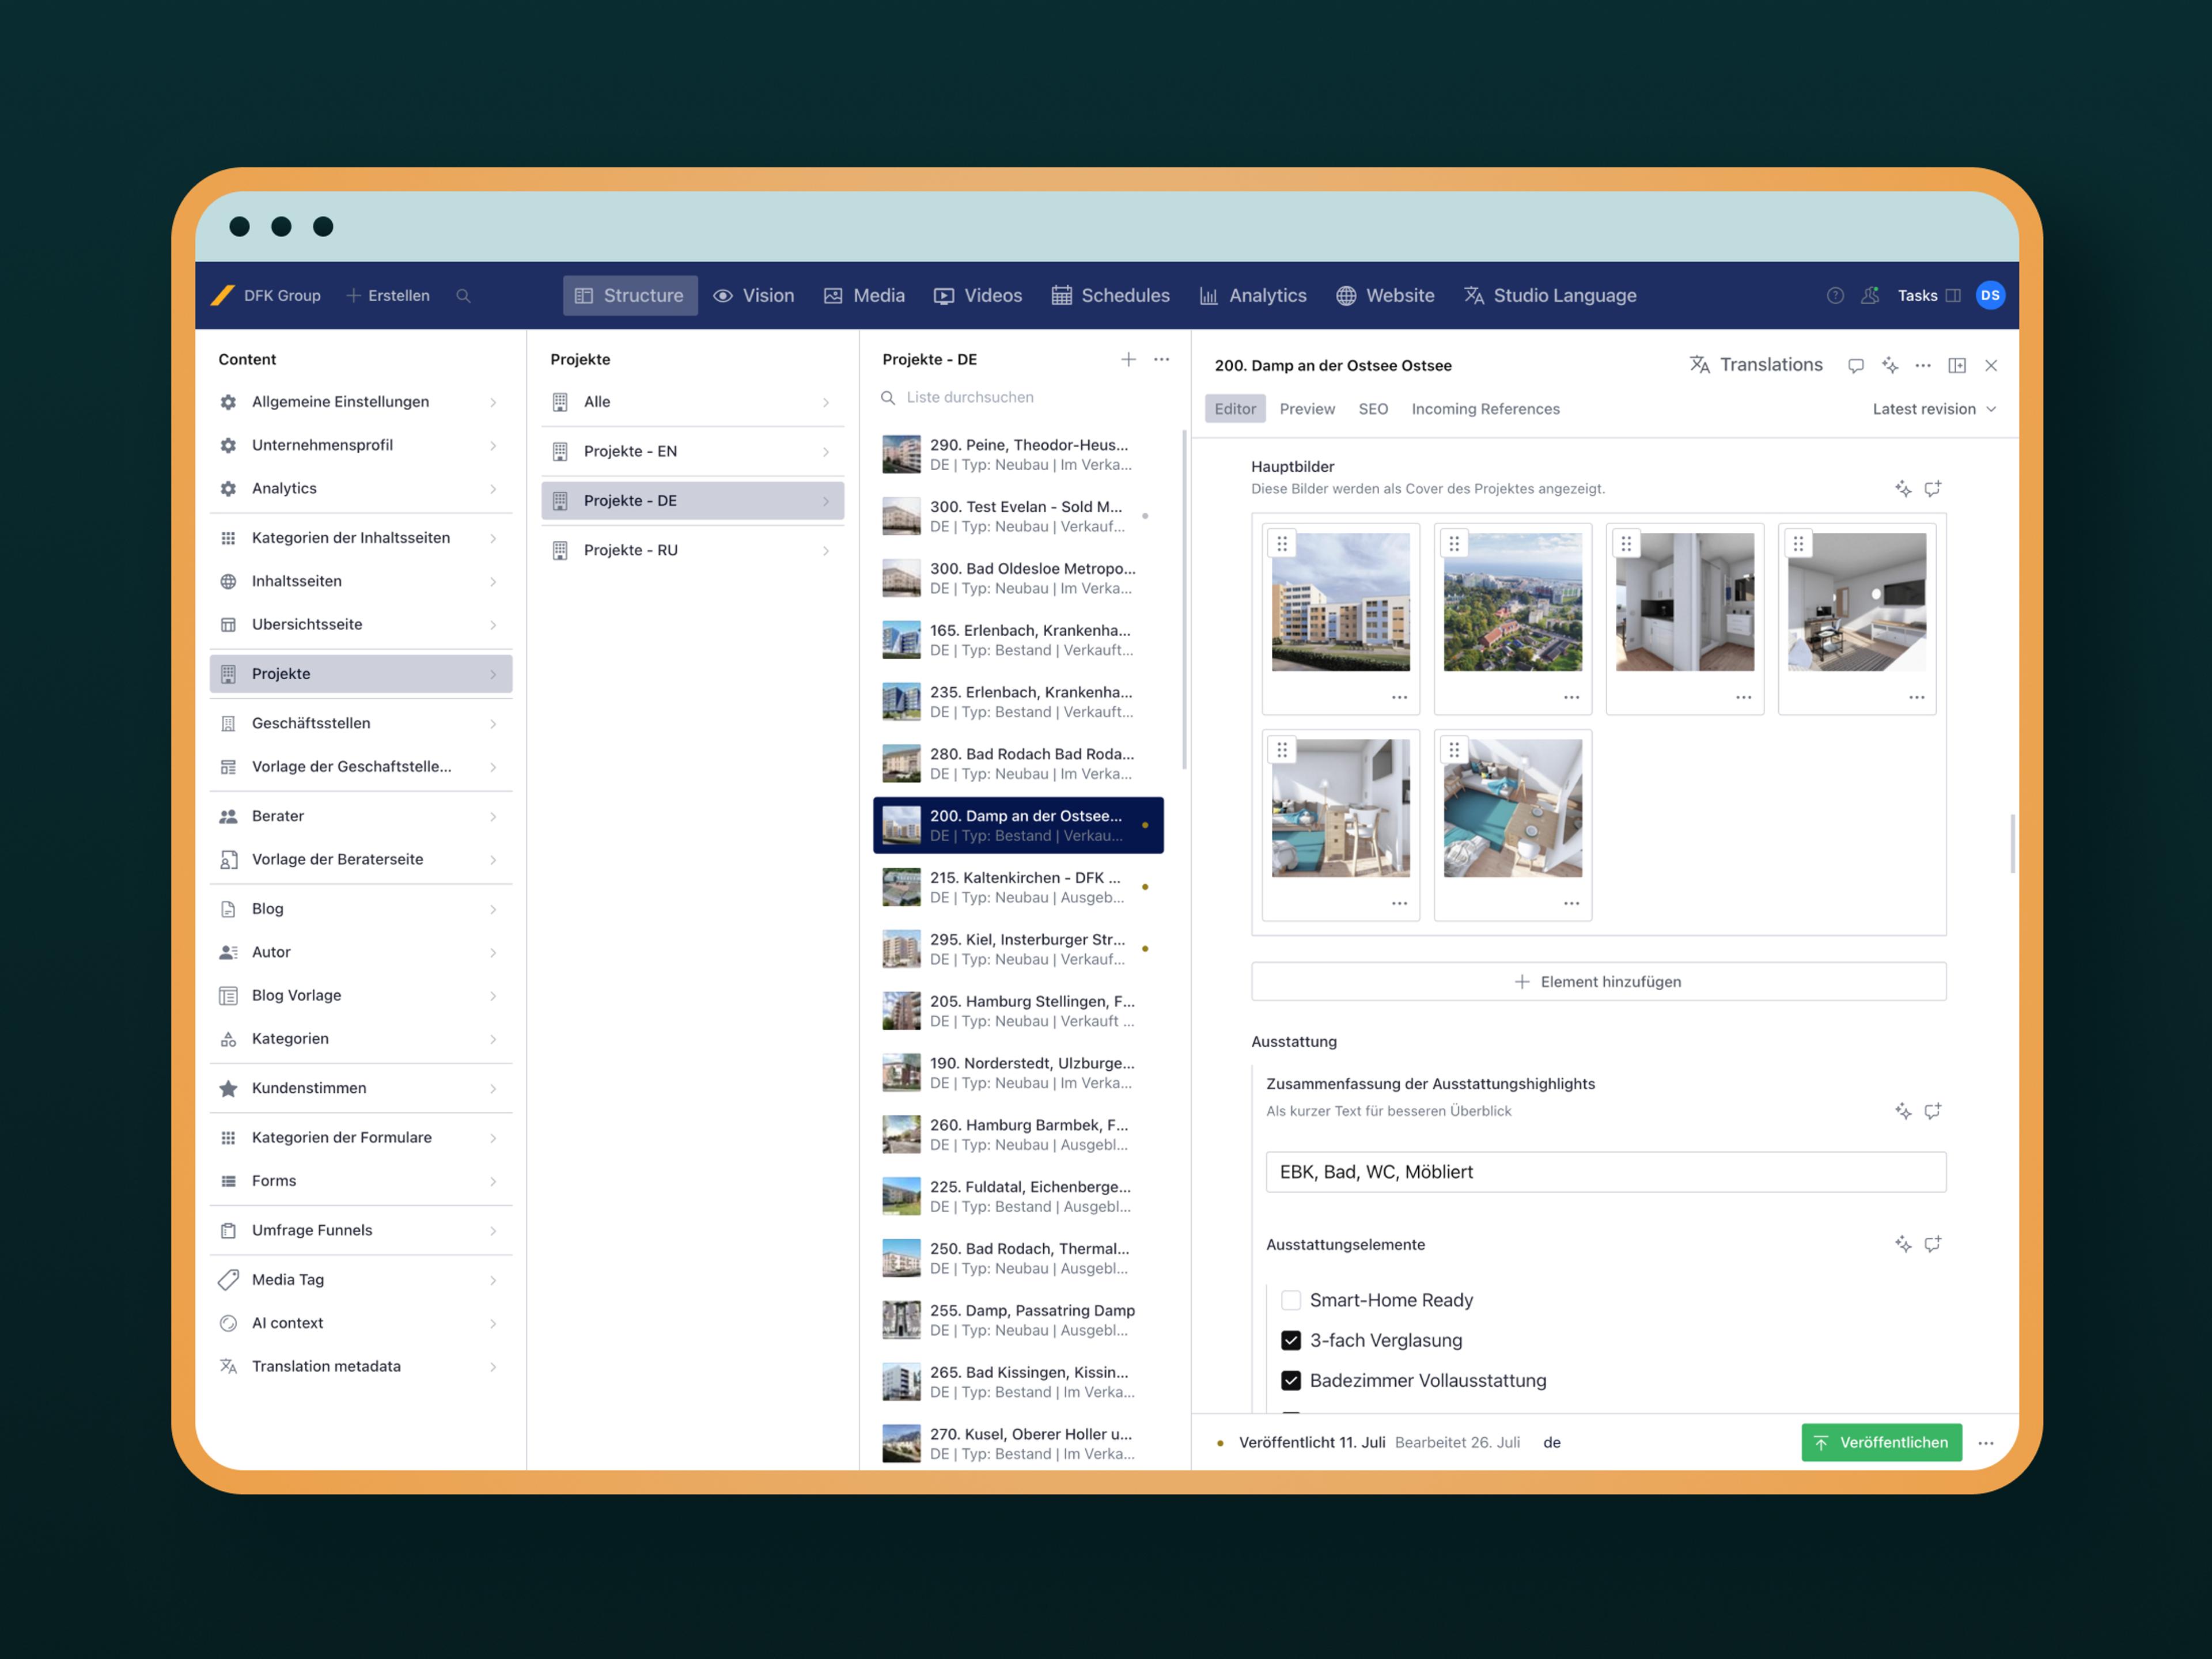Switch to SEO tab

pos(1374,408)
